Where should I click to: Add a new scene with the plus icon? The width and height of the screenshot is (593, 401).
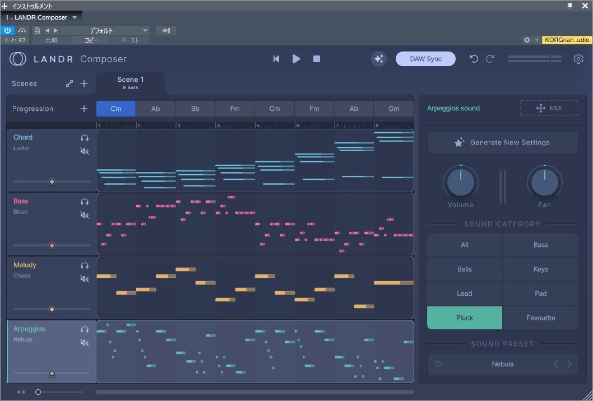[x=84, y=83]
